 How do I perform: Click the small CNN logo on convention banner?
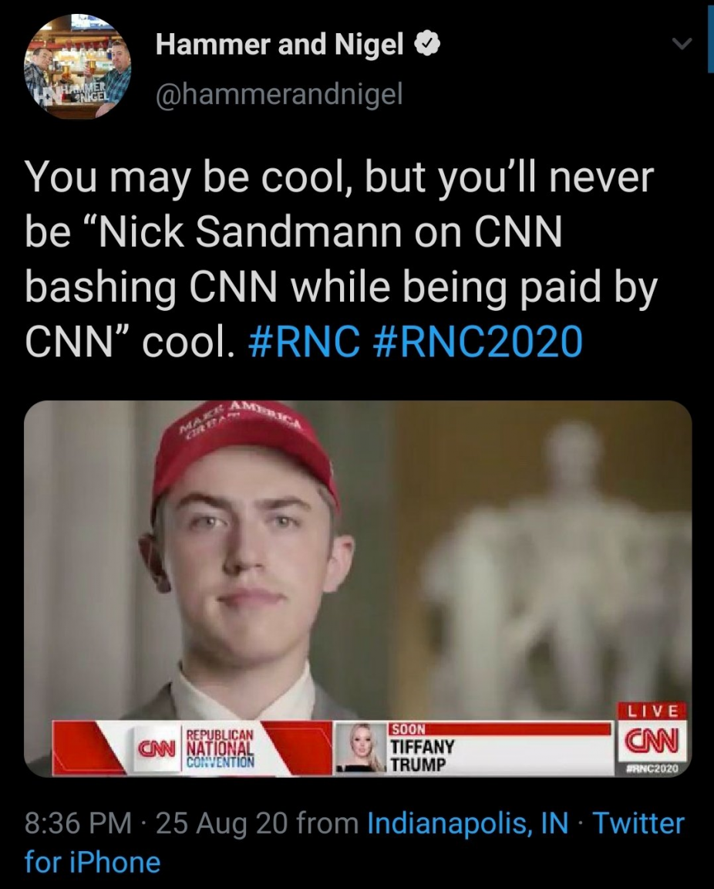click(157, 747)
